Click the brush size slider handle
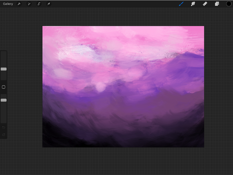 click(3, 69)
